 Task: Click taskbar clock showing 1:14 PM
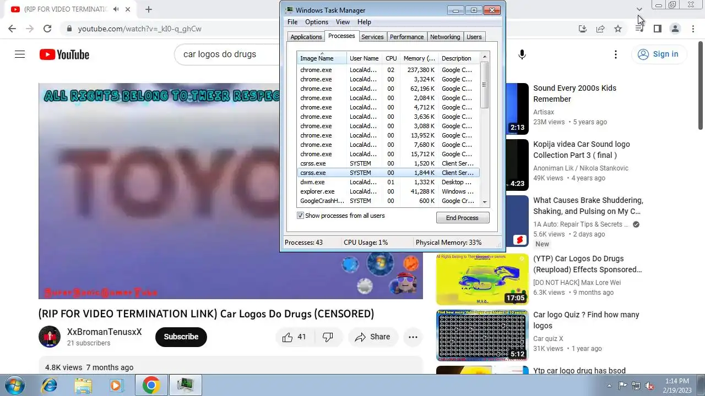point(677,386)
